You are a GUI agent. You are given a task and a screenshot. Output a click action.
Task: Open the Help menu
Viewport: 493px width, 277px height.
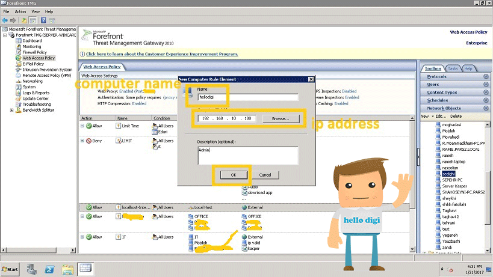click(49, 11)
